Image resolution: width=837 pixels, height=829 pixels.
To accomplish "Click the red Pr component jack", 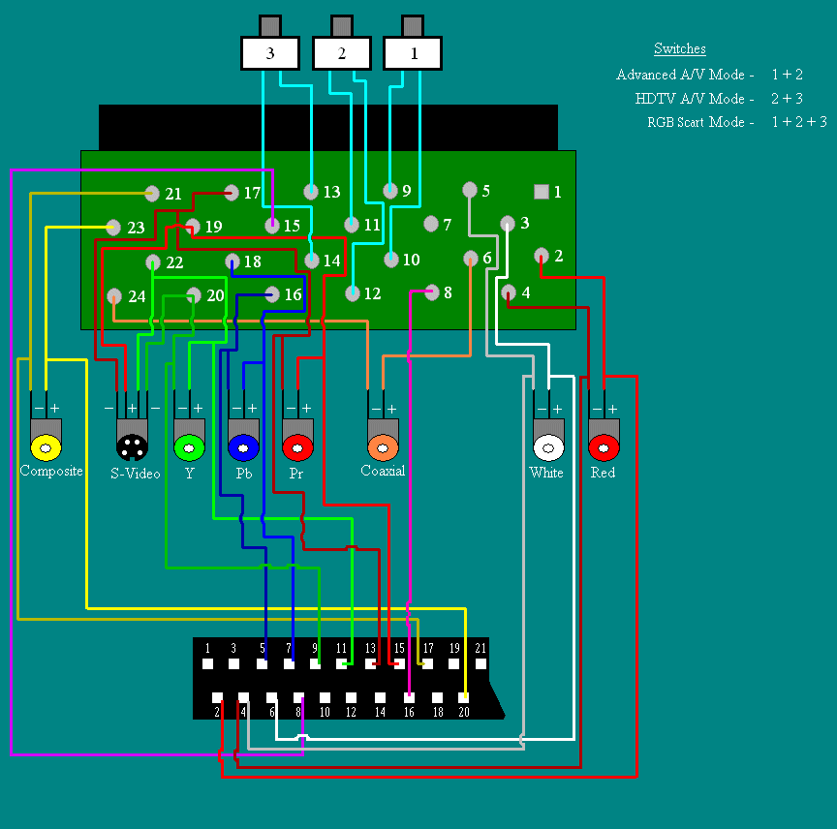I will 297,446.
